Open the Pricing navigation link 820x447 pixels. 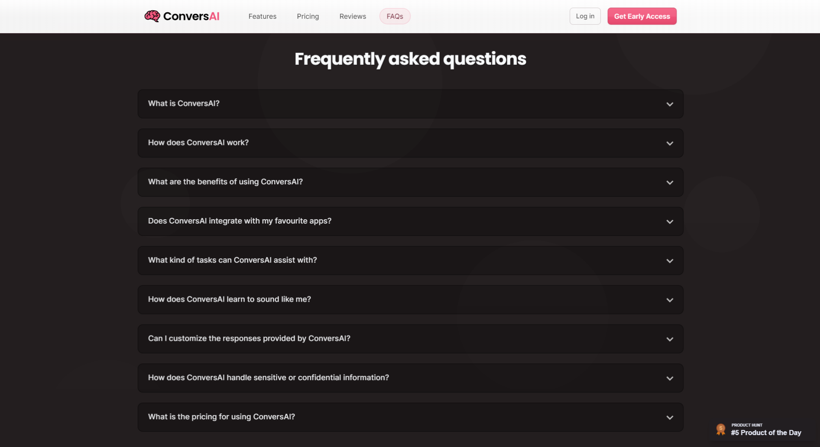pos(307,16)
